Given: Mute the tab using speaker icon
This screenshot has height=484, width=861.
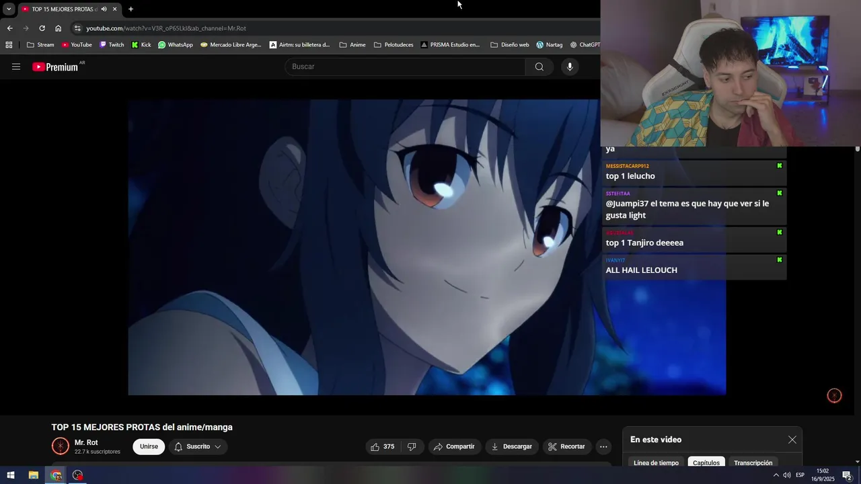Looking at the screenshot, I should 104,9.
